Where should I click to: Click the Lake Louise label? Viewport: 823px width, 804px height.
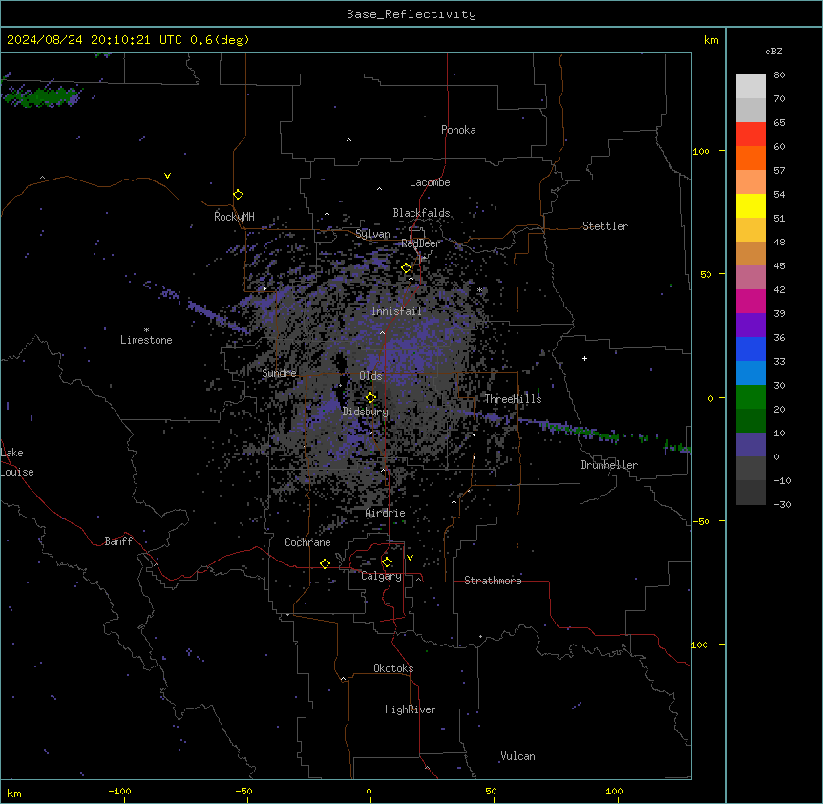17,462
